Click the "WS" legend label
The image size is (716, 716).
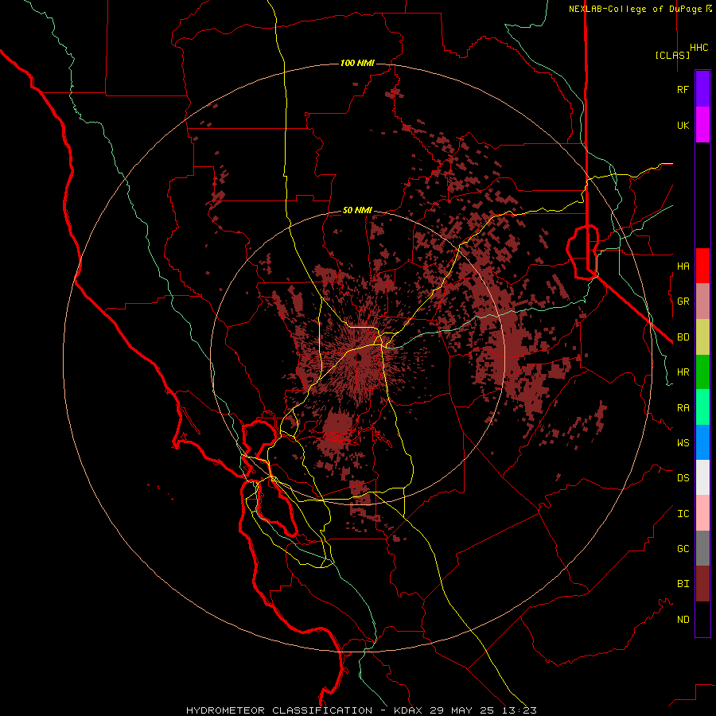point(683,442)
